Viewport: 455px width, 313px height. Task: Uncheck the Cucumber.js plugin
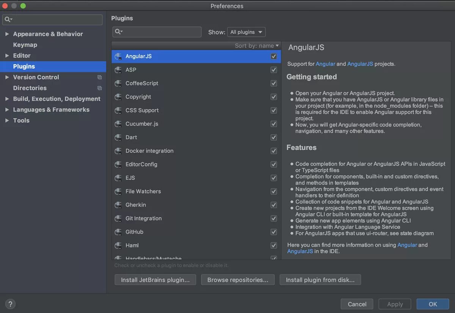(x=274, y=124)
